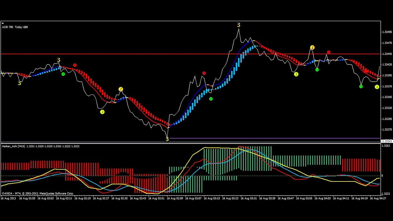Click the yellow 3 marker at the chart's highest peak
This screenshot has width=393, height=221.
tap(239, 25)
